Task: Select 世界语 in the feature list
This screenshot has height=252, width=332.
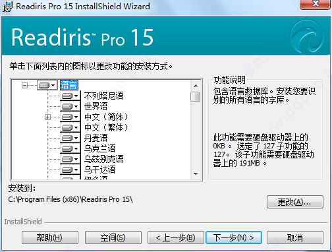Action: (96, 106)
